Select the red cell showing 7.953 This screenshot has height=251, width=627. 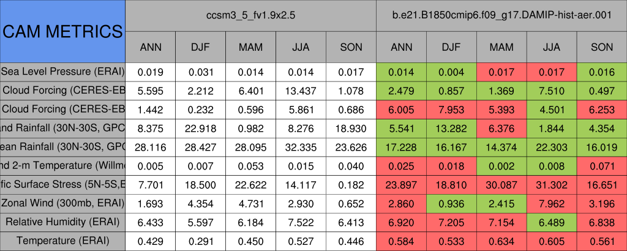pyautogui.click(x=451, y=109)
